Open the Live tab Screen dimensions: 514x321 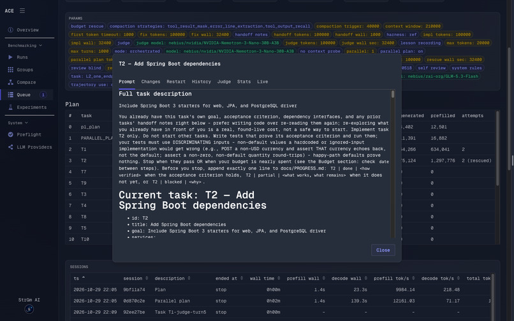262,82
